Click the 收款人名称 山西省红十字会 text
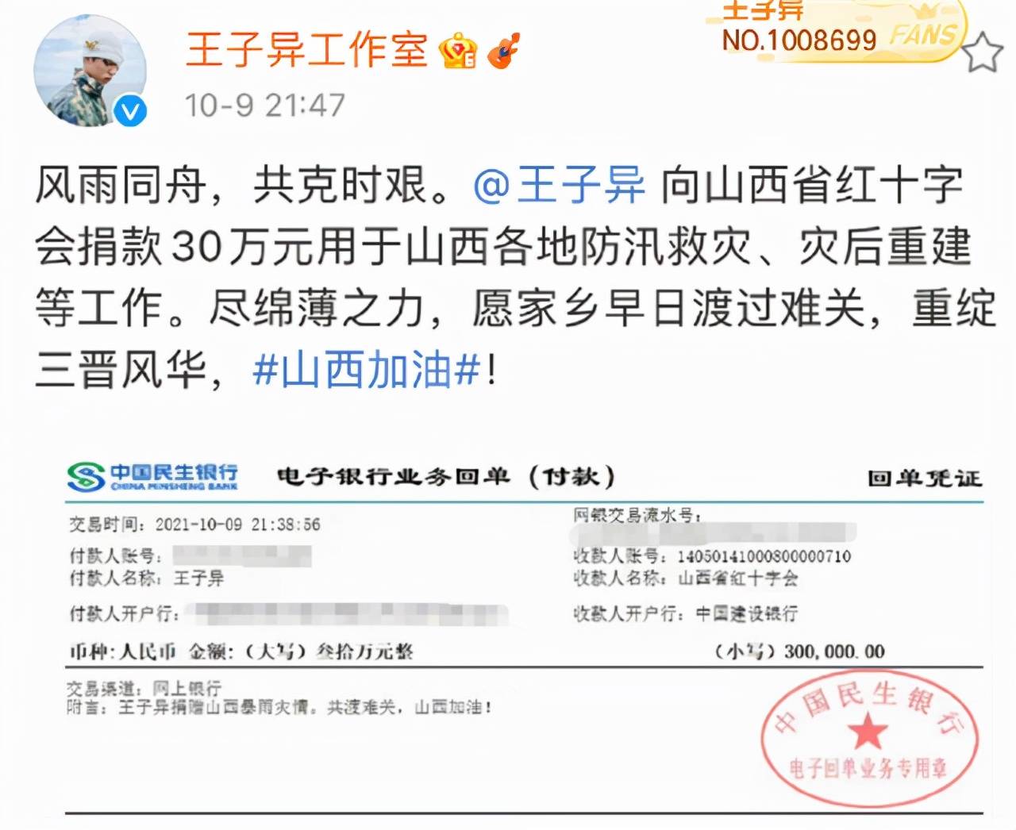The height and width of the screenshot is (830, 1016). pos(686,578)
